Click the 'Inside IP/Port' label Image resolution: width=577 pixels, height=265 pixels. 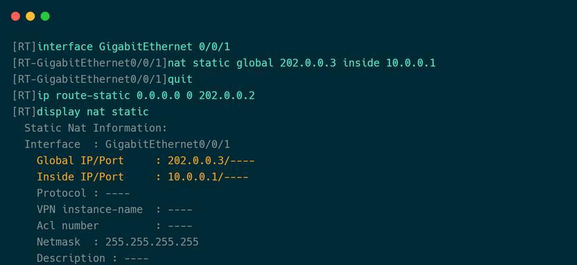click(x=80, y=177)
